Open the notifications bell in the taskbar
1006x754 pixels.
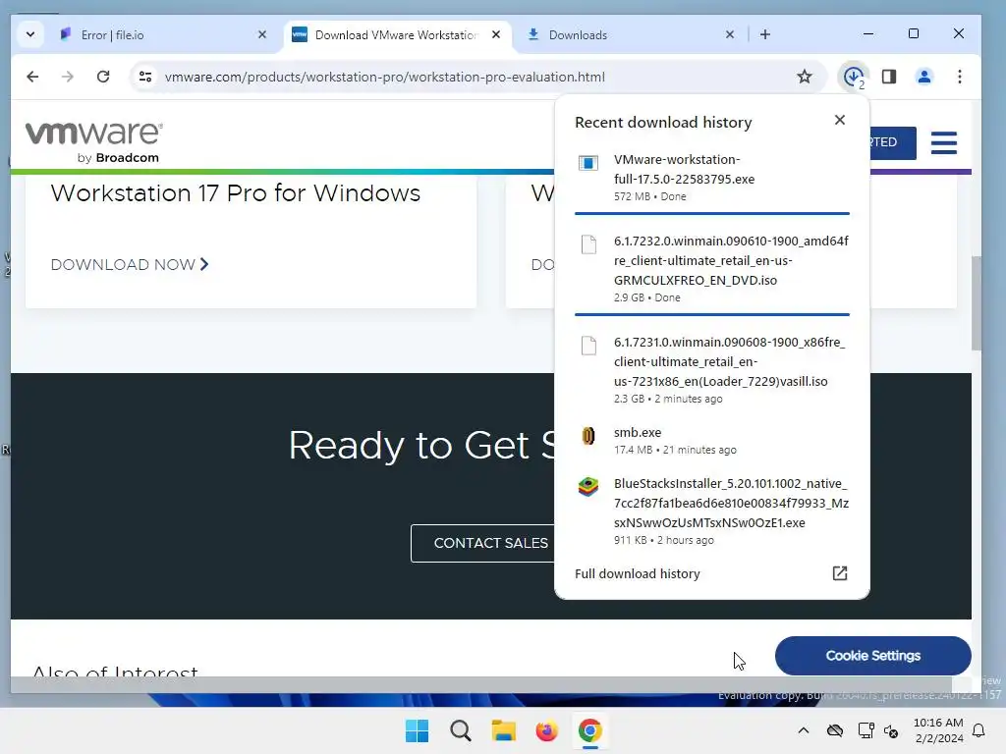tap(979, 730)
